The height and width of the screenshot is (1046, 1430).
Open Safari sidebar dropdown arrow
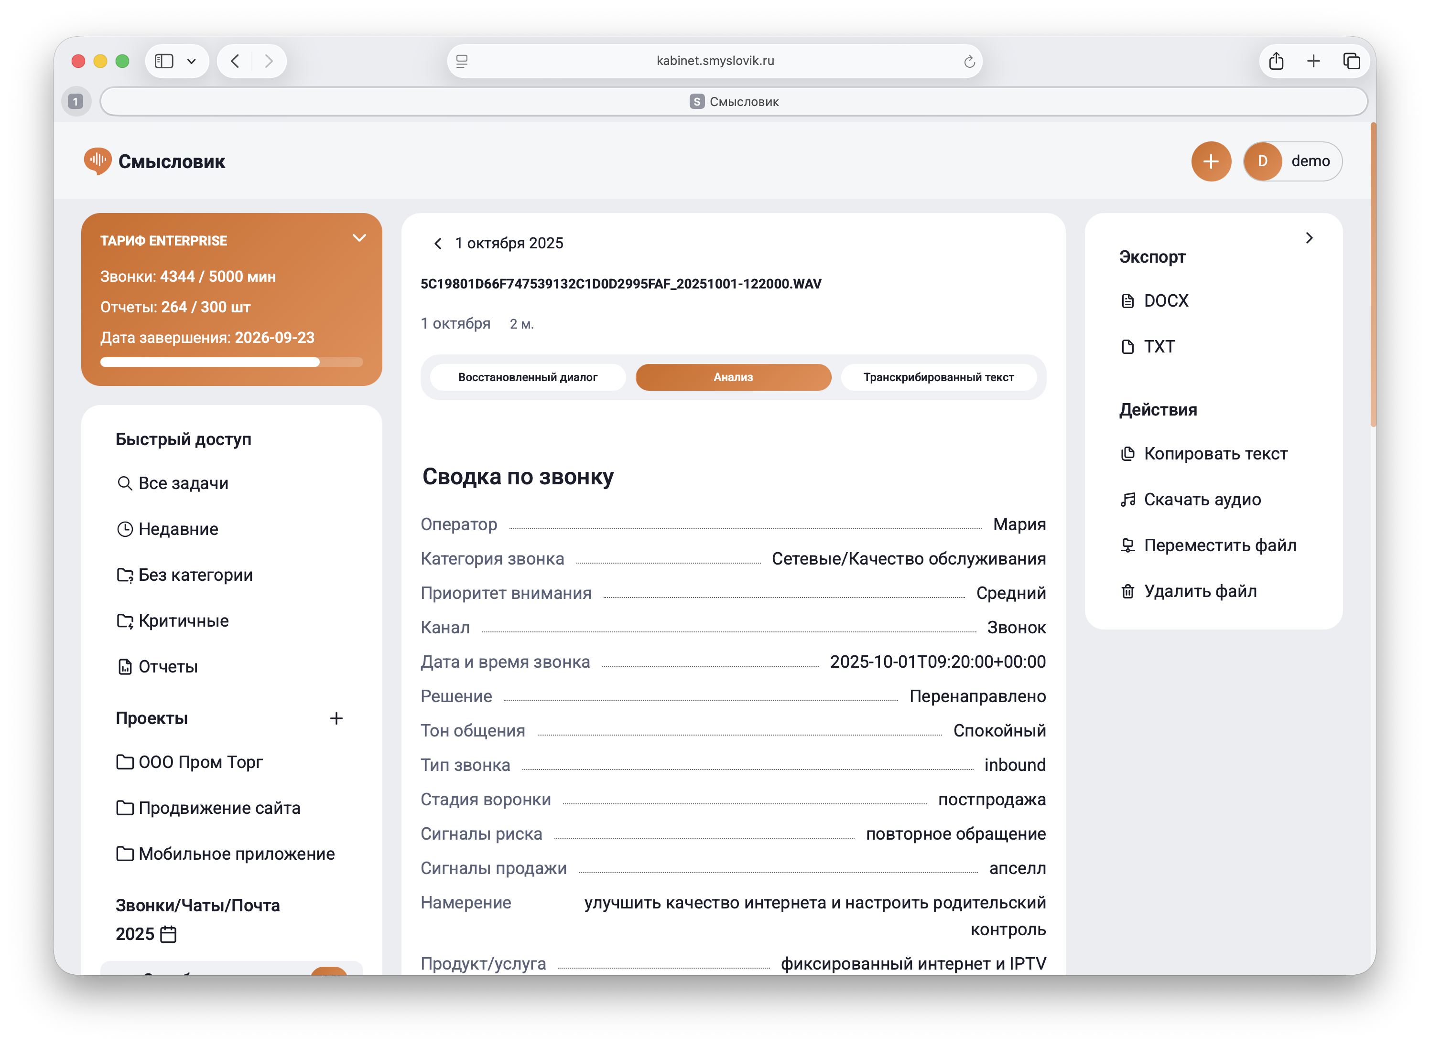tap(191, 62)
